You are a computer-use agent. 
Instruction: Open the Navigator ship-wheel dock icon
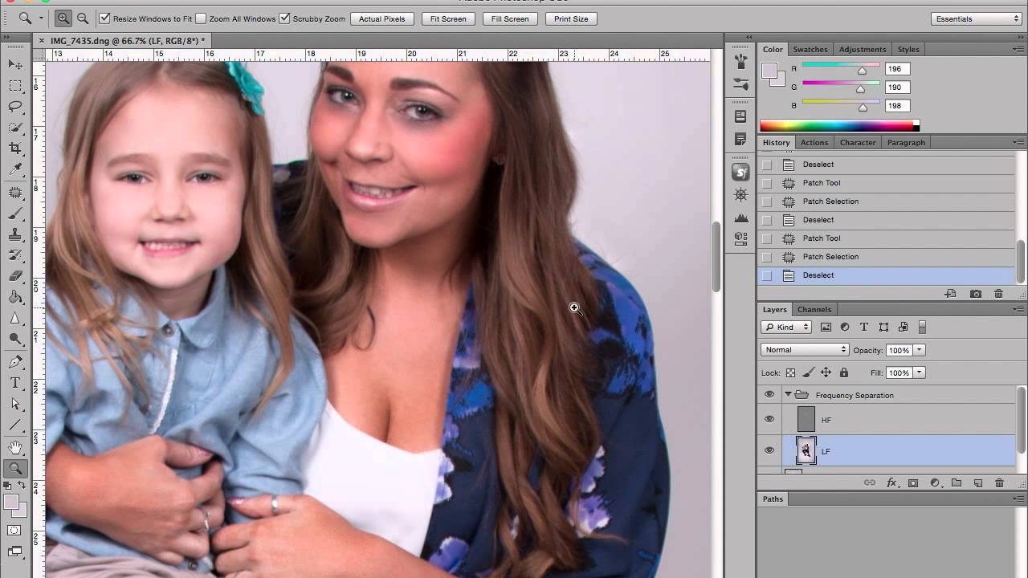coord(741,194)
